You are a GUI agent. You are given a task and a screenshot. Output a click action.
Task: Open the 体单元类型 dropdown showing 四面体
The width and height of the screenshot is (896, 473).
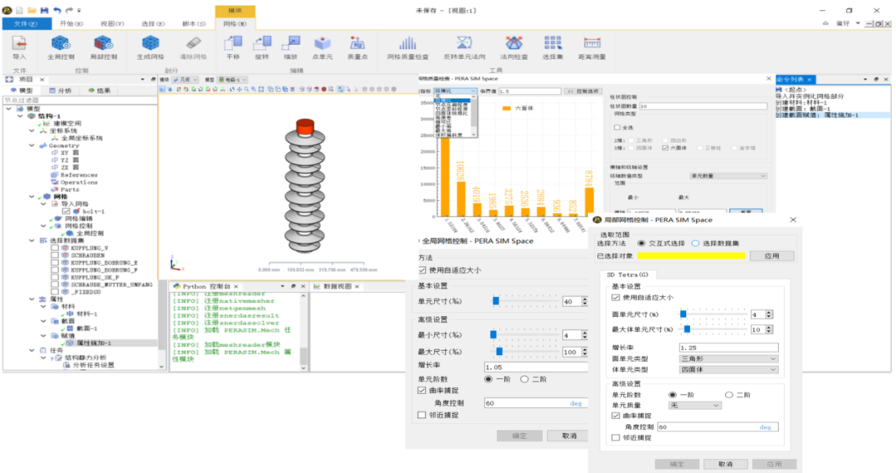(x=728, y=369)
